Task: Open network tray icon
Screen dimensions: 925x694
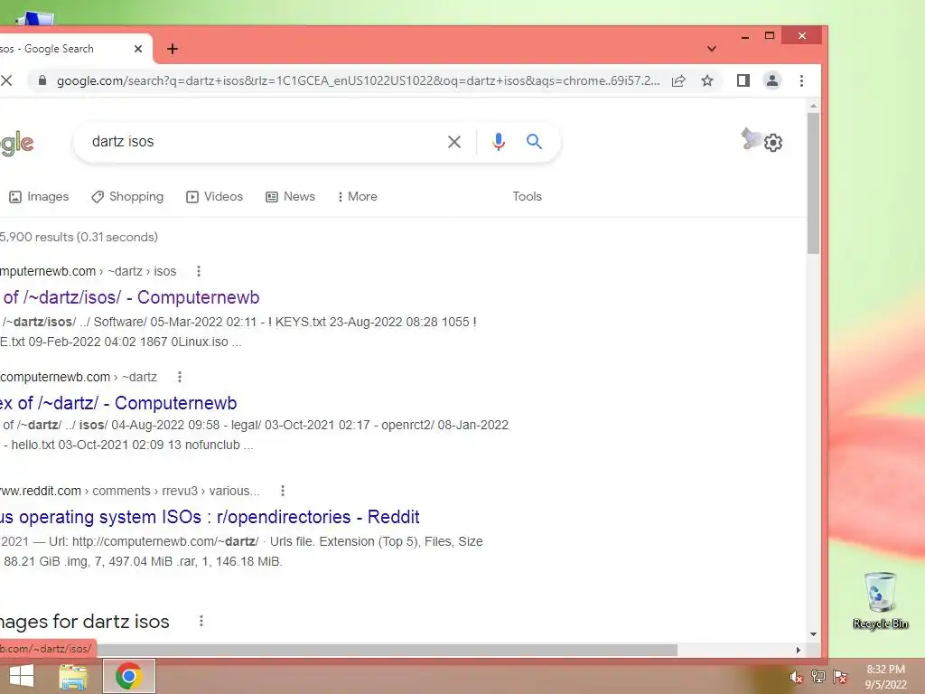Action: (818, 677)
